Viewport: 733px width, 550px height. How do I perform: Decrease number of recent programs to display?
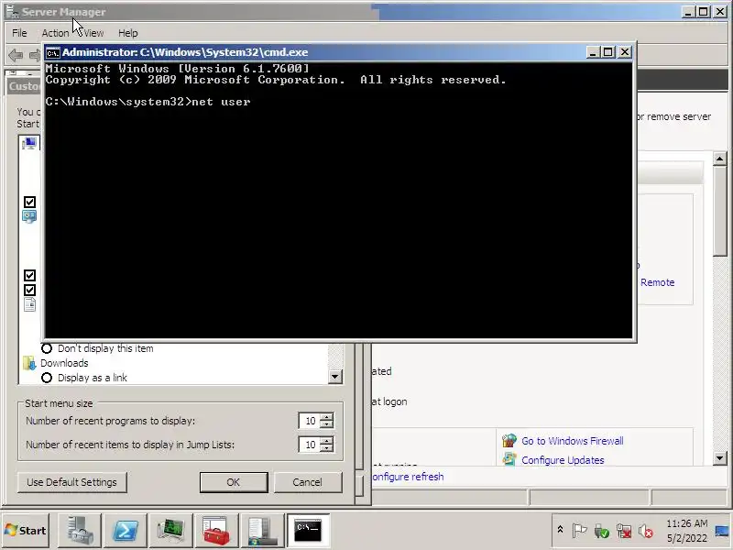[327, 424]
